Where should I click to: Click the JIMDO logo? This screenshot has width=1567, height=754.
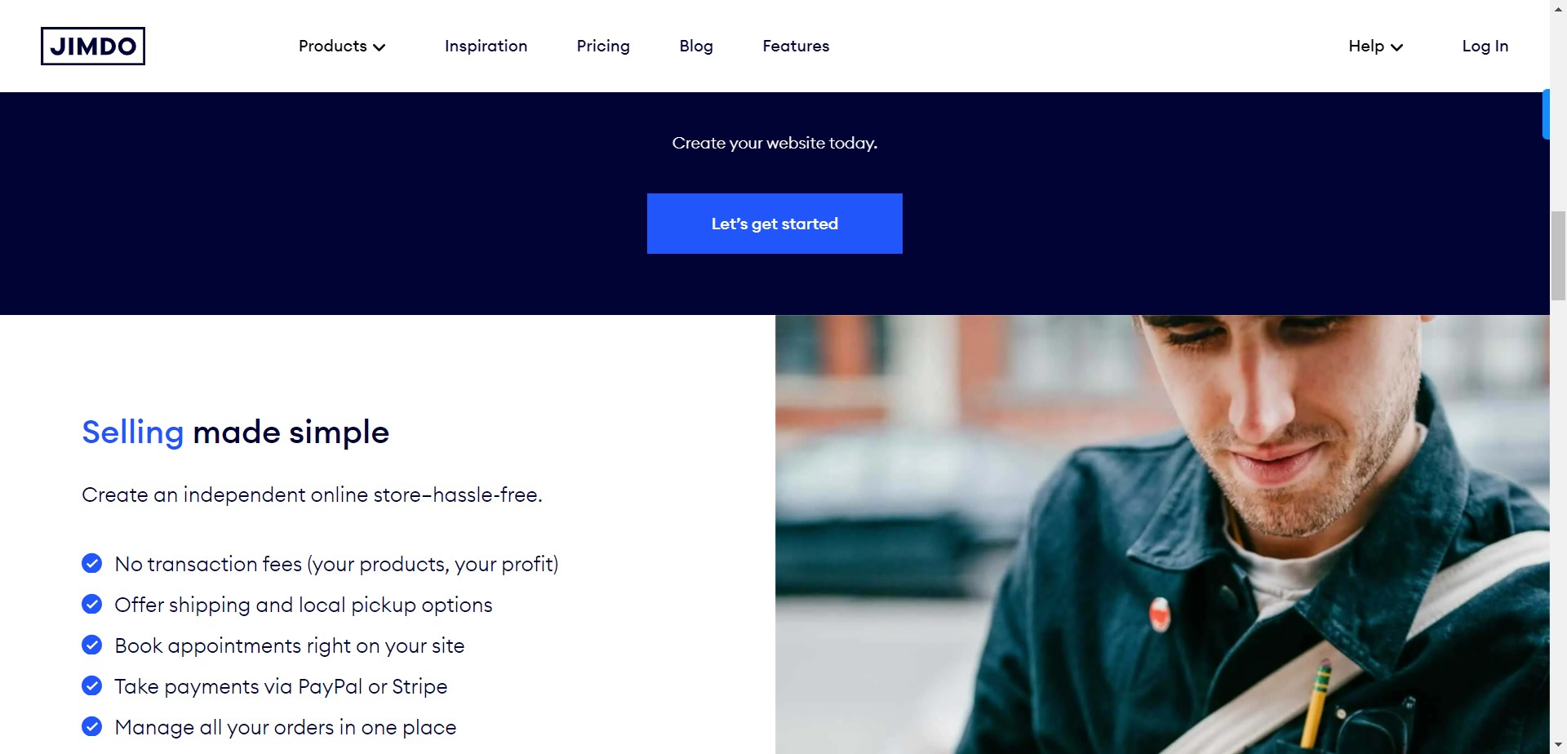tap(93, 46)
